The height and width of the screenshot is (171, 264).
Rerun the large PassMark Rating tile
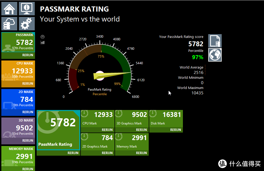tap(73, 153)
